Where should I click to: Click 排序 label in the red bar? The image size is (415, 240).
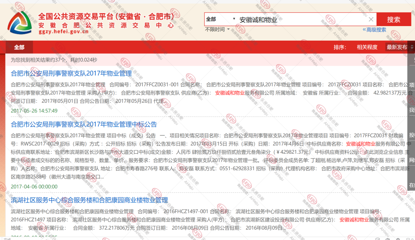point(340,47)
